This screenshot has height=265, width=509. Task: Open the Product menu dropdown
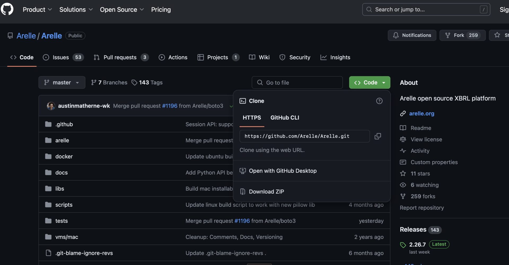point(37,10)
